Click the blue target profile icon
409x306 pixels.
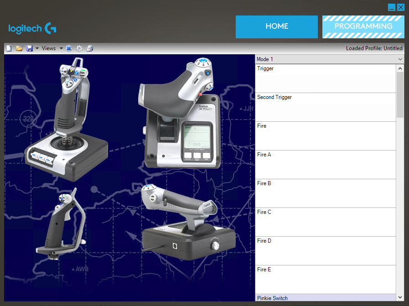(69, 48)
